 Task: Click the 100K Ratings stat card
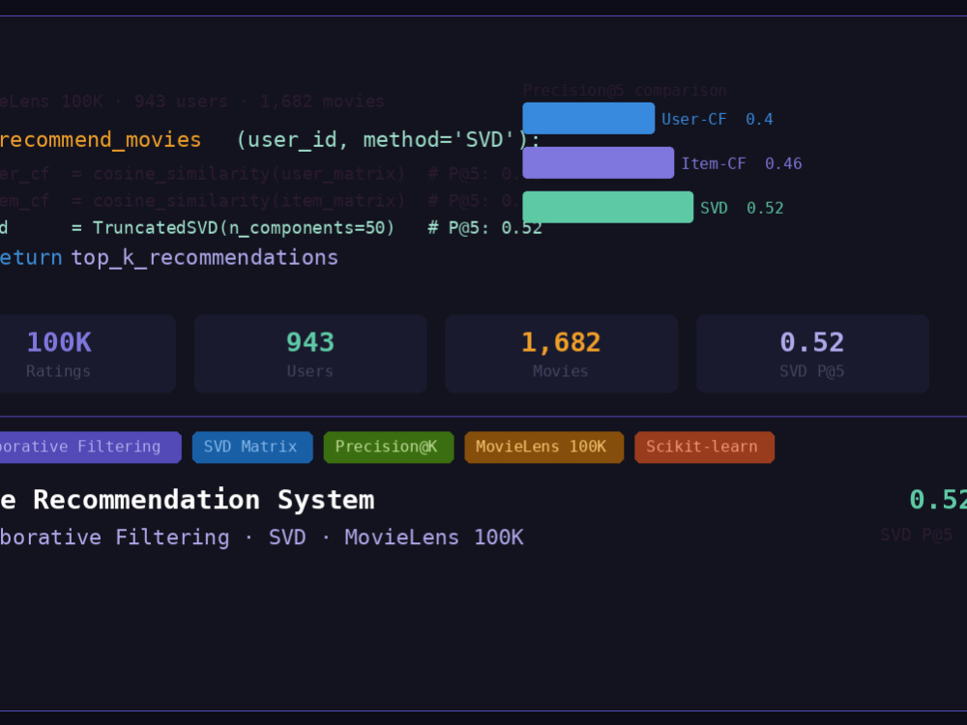pos(88,354)
